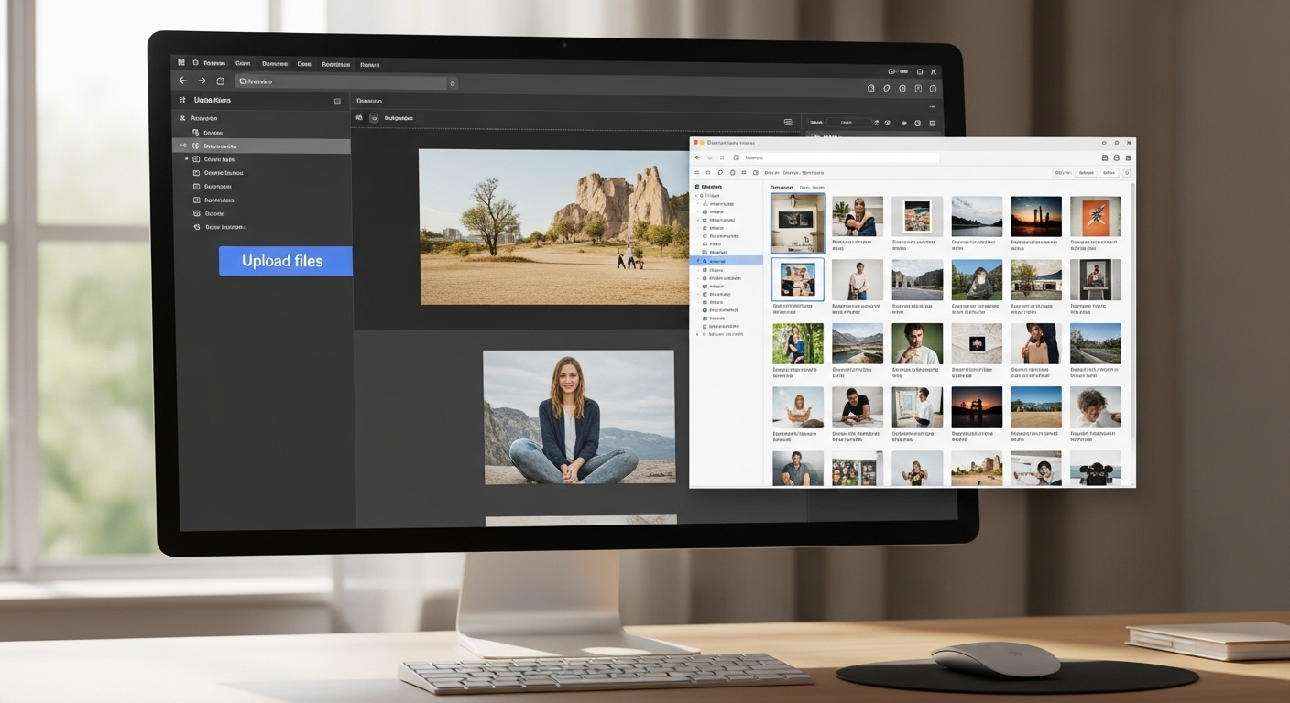Click the list view icon at left of file picker toolbar
The height and width of the screenshot is (703, 1290).
[x=697, y=172]
